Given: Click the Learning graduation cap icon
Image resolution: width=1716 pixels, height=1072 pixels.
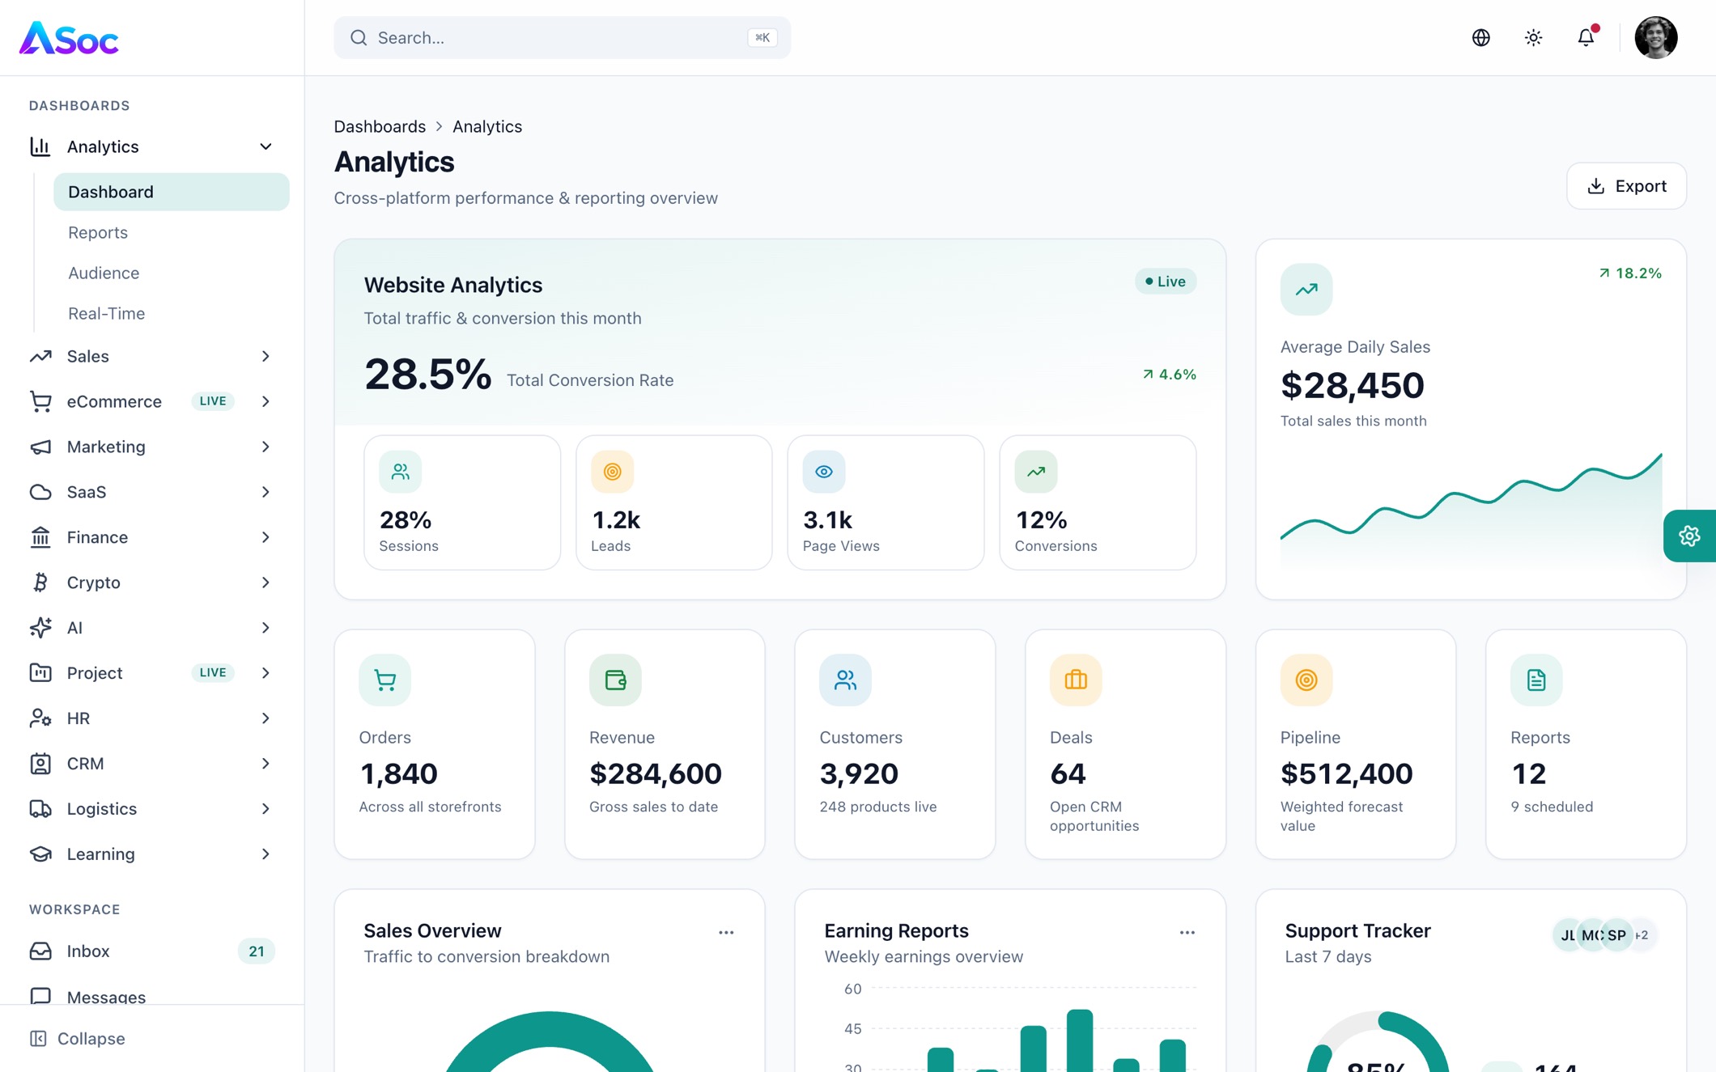Looking at the screenshot, I should [40, 854].
